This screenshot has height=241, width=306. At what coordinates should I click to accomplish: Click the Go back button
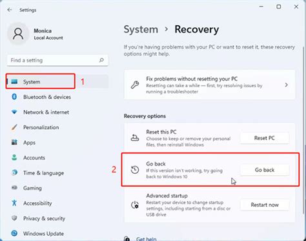[x=265, y=170]
